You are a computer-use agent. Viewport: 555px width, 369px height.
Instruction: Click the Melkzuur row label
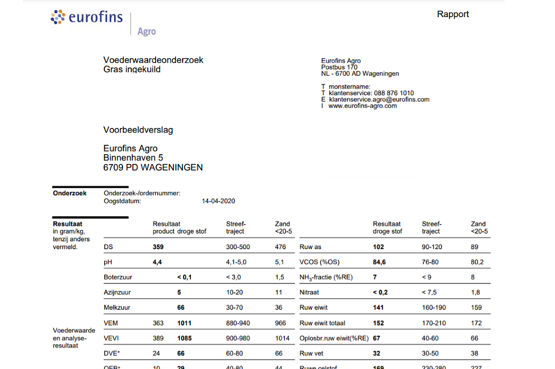click(x=117, y=307)
